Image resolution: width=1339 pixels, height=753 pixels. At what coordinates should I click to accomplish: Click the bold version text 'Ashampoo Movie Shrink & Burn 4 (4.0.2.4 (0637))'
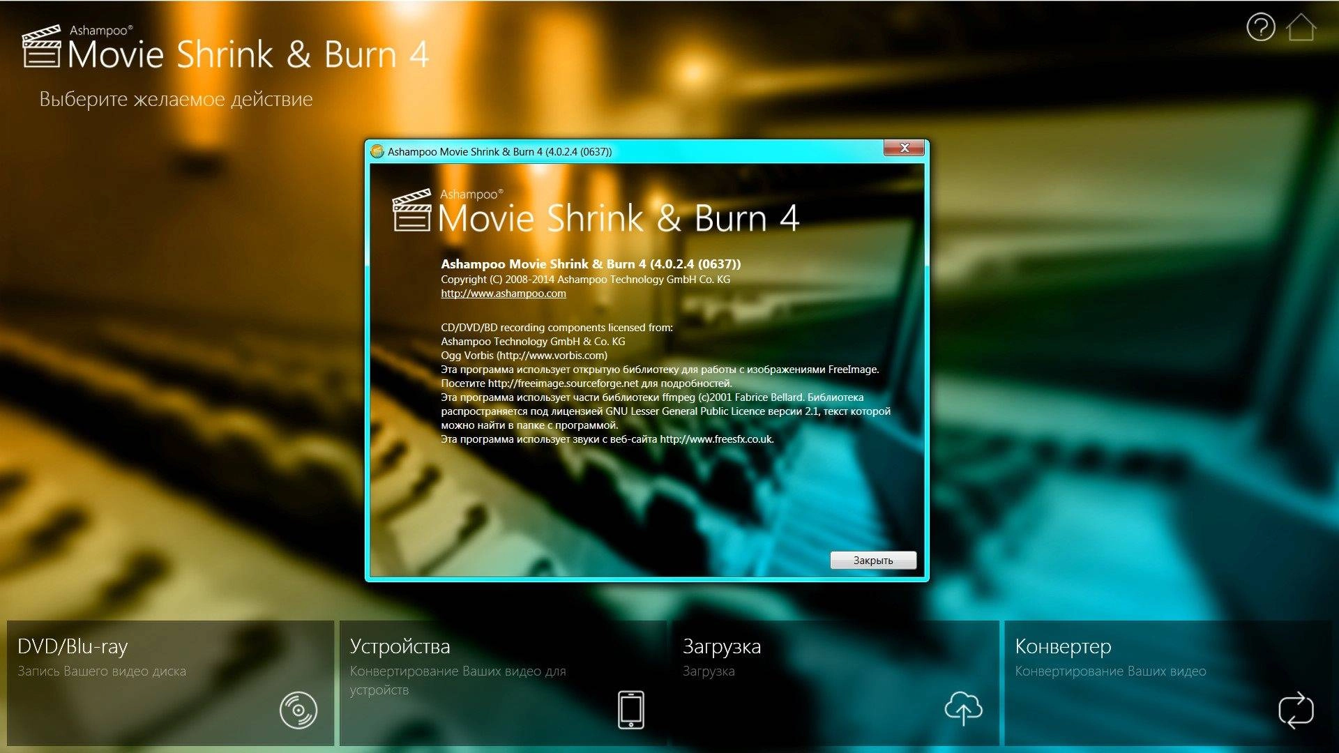coord(591,264)
